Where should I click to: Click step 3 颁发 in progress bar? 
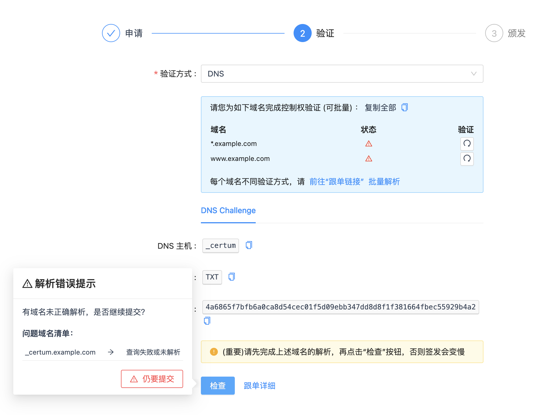tap(494, 33)
